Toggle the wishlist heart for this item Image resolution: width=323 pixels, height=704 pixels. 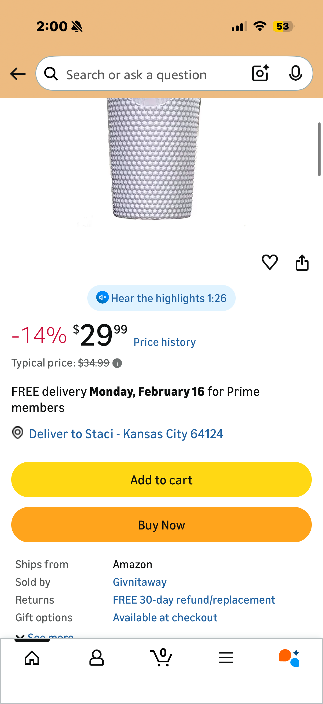[270, 262]
